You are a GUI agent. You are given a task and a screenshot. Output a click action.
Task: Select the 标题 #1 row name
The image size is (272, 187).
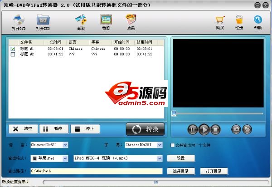point(27,49)
